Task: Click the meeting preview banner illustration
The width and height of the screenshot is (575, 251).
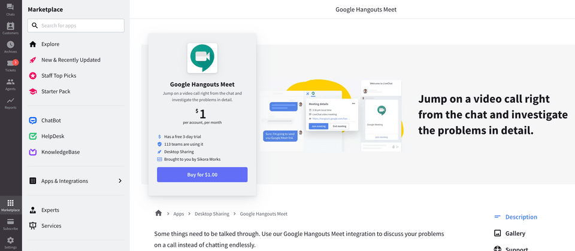Action: click(x=332, y=115)
